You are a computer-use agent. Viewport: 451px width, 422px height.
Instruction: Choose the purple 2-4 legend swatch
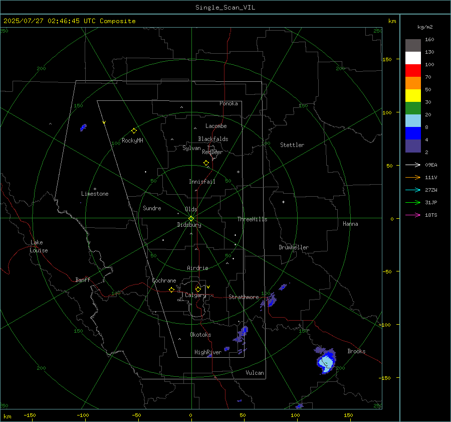pos(413,146)
